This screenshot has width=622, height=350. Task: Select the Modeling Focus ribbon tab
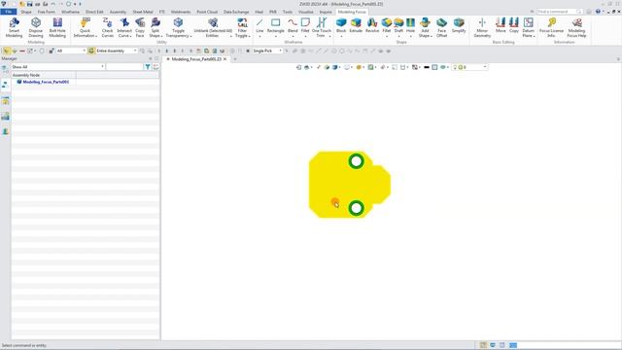coord(352,12)
